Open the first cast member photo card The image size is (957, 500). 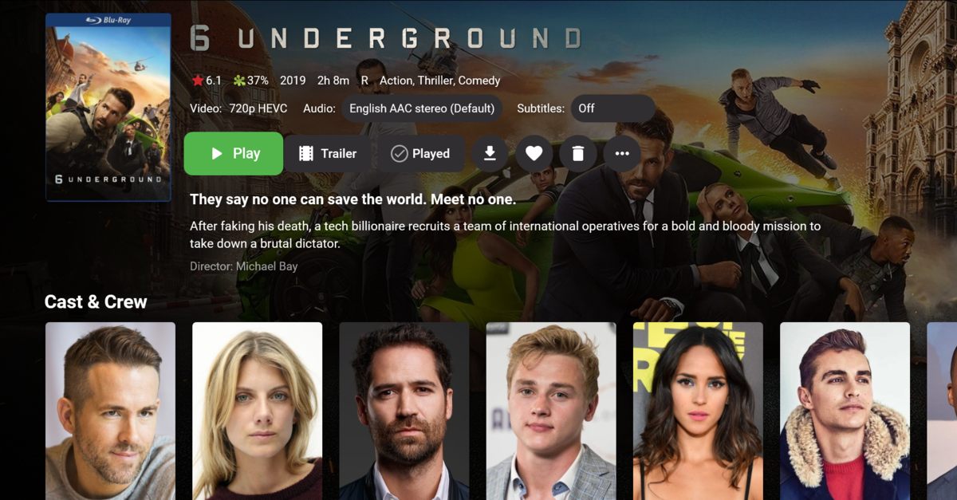click(x=110, y=411)
